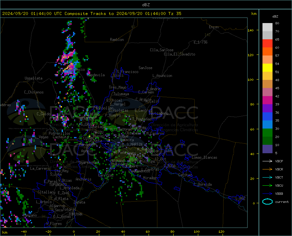Click the 'TUNUYAN' map label

(75, 214)
